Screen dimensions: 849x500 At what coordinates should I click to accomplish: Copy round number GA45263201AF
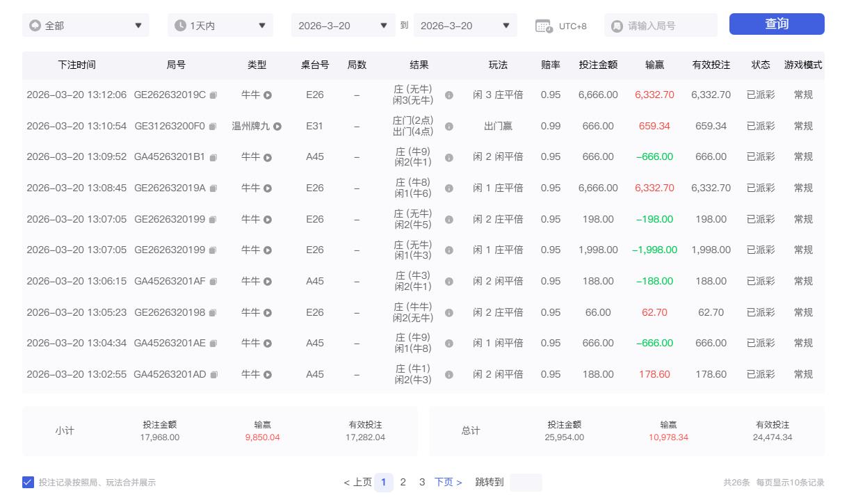click(213, 282)
